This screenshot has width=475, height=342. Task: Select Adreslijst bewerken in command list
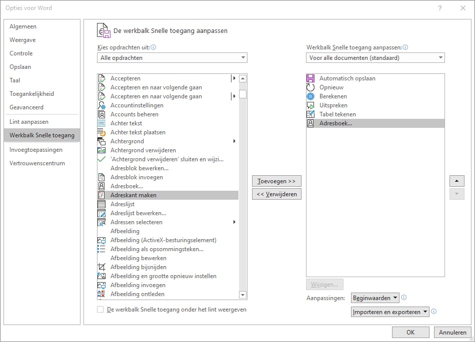pos(138,213)
